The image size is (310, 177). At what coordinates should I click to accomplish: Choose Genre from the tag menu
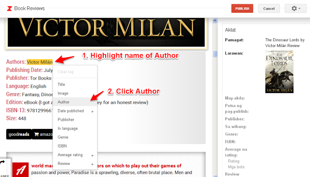[75, 137]
